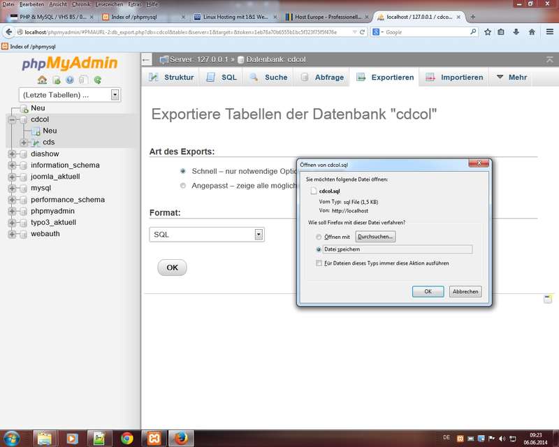Viewport: 559px width, 447px height.
Task: Expand the cds table node
Action: point(24,142)
